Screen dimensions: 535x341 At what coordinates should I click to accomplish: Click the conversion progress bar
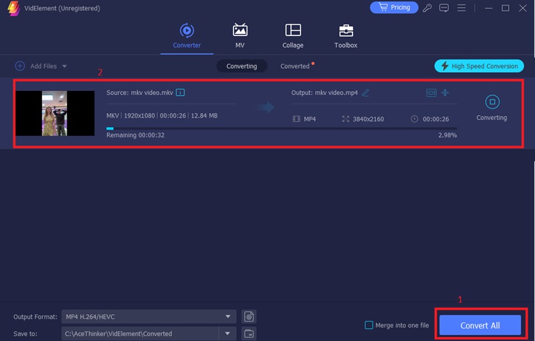tap(282, 128)
